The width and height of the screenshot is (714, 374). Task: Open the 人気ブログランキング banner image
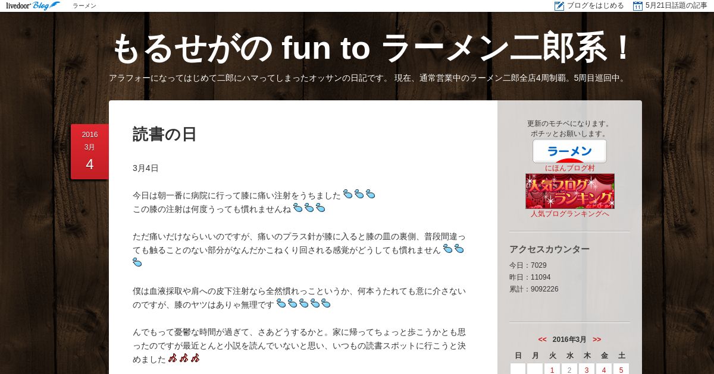click(570, 191)
